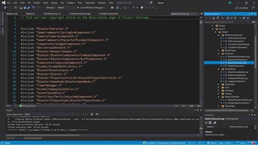
Task: Click the Undo arrow in the toolbar
Action: click(33, 8)
